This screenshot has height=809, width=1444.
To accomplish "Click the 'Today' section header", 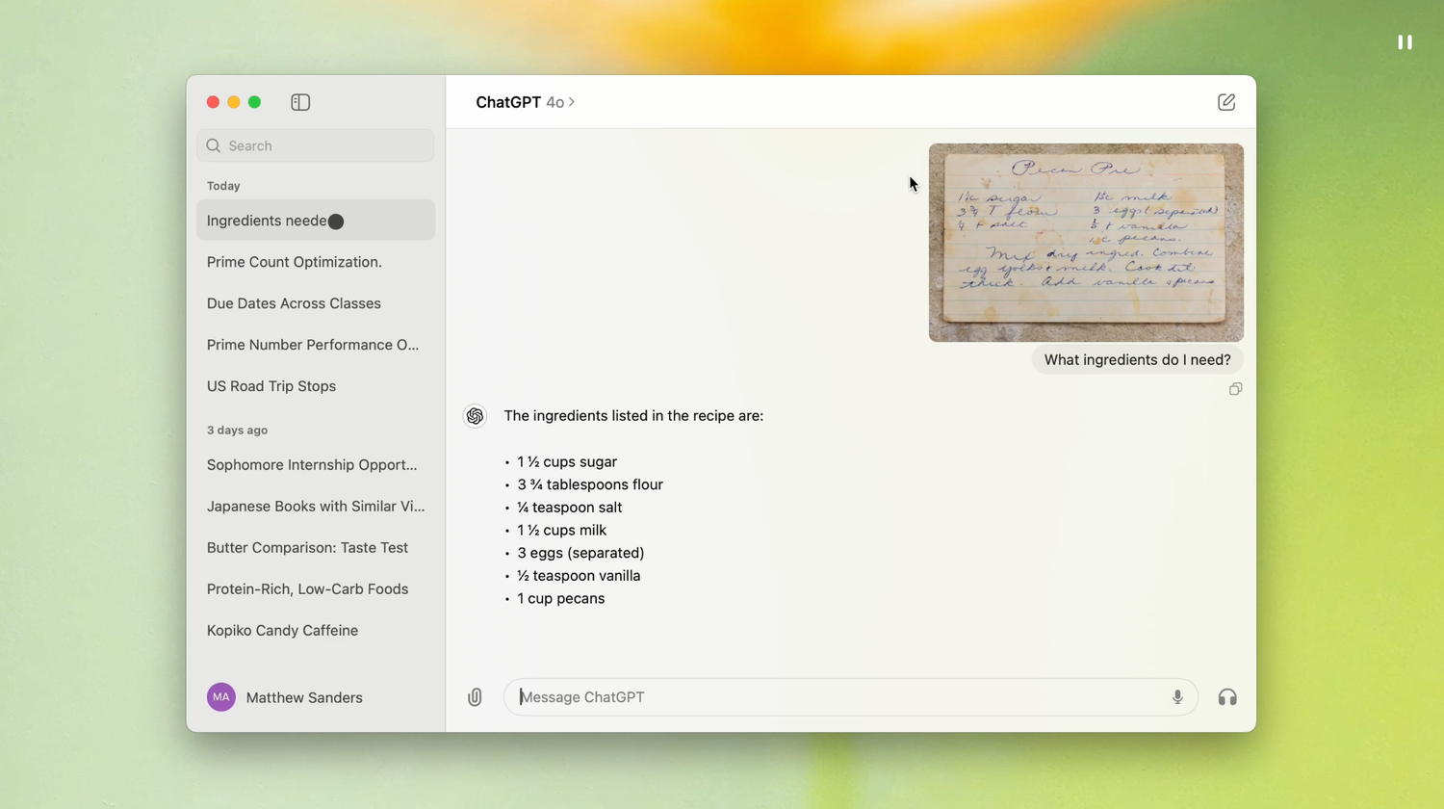I will click(x=223, y=186).
